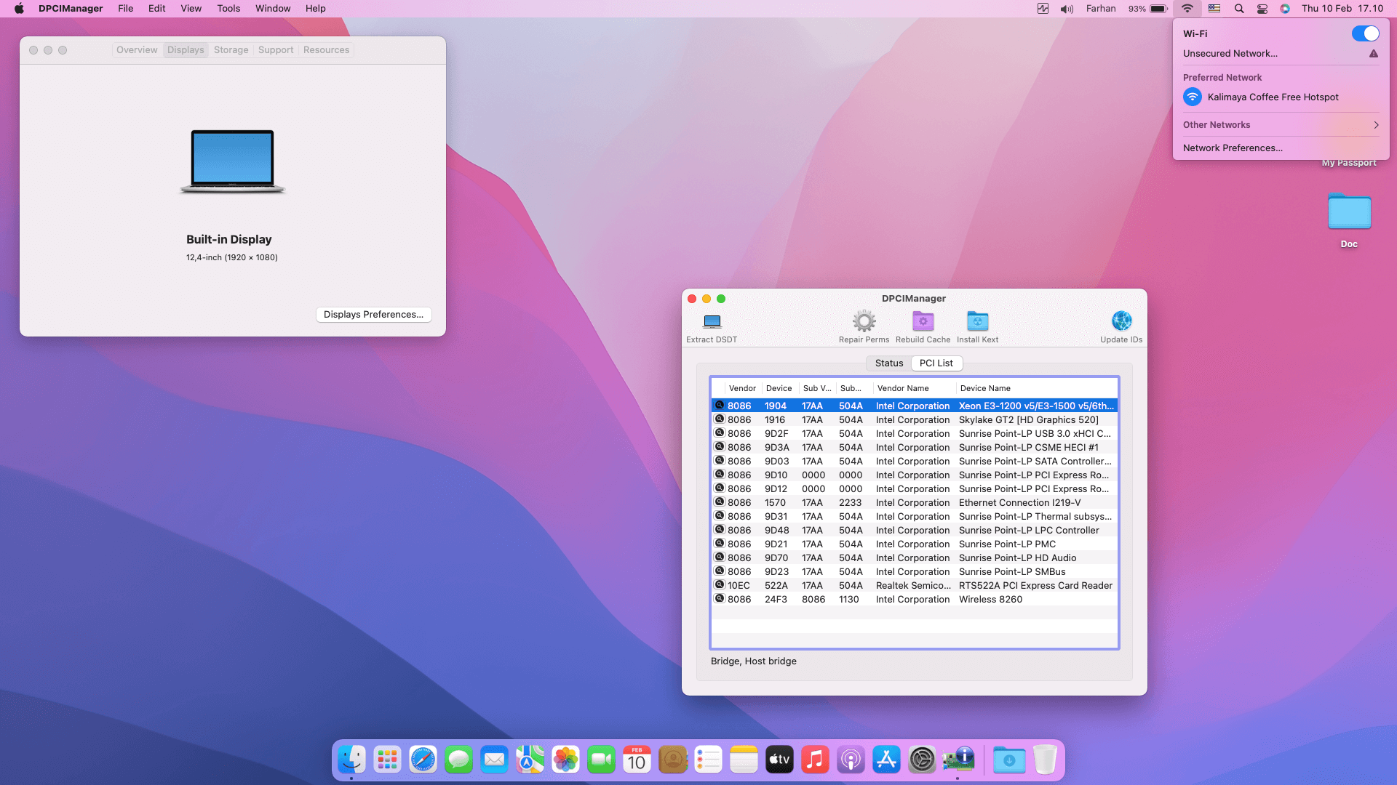Select the PCI List tab
The image size is (1397, 785).
pos(936,363)
